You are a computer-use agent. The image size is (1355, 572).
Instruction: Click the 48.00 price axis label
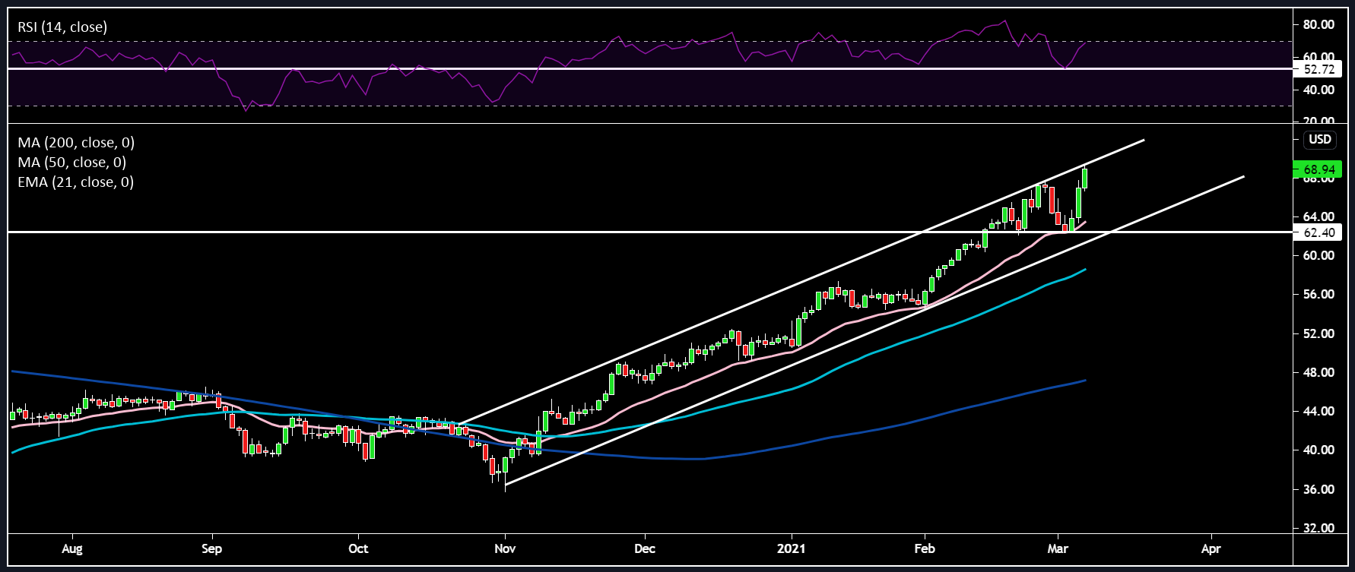point(1319,373)
